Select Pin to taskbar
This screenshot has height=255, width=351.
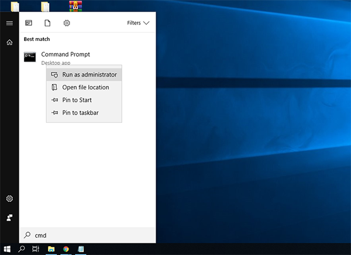(x=84, y=113)
